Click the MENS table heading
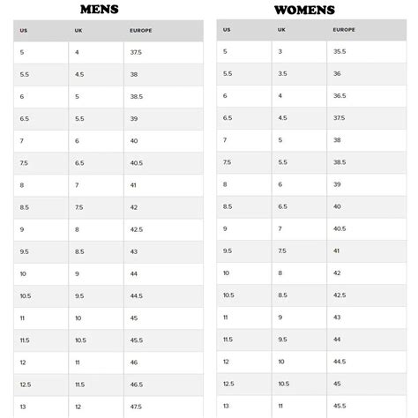This screenshot has width=418, height=418. pos(100,10)
